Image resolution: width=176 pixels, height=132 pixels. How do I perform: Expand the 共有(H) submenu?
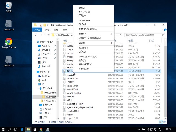pos(94,34)
